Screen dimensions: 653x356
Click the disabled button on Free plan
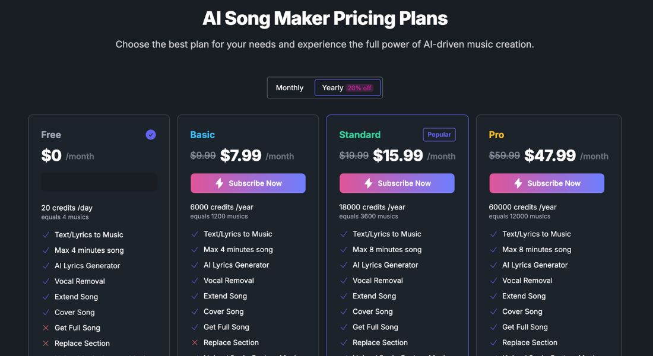point(99,182)
